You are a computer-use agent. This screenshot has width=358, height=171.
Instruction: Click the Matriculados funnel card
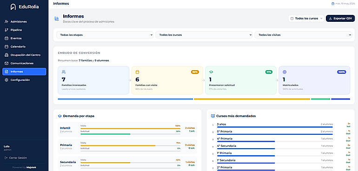click(x=314, y=80)
